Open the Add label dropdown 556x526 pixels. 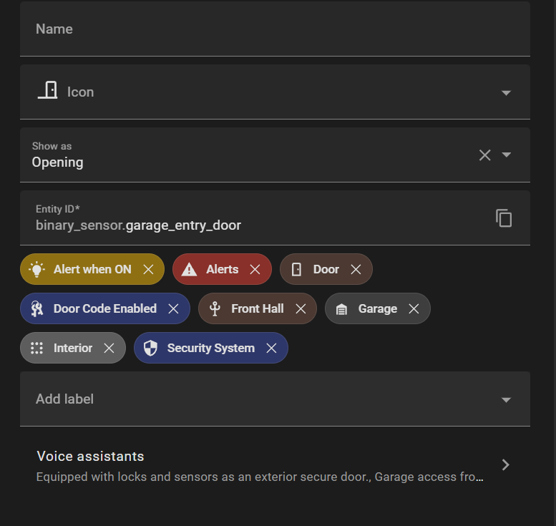click(506, 399)
